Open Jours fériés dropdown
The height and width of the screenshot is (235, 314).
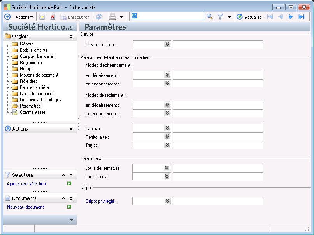[x=167, y=176]
